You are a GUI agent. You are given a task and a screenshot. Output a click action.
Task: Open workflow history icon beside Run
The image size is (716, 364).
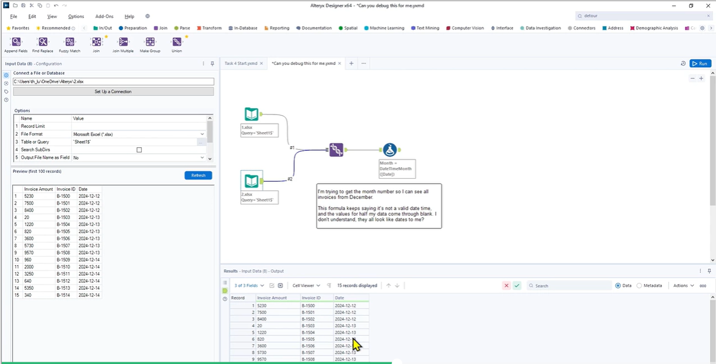(683, 64)
